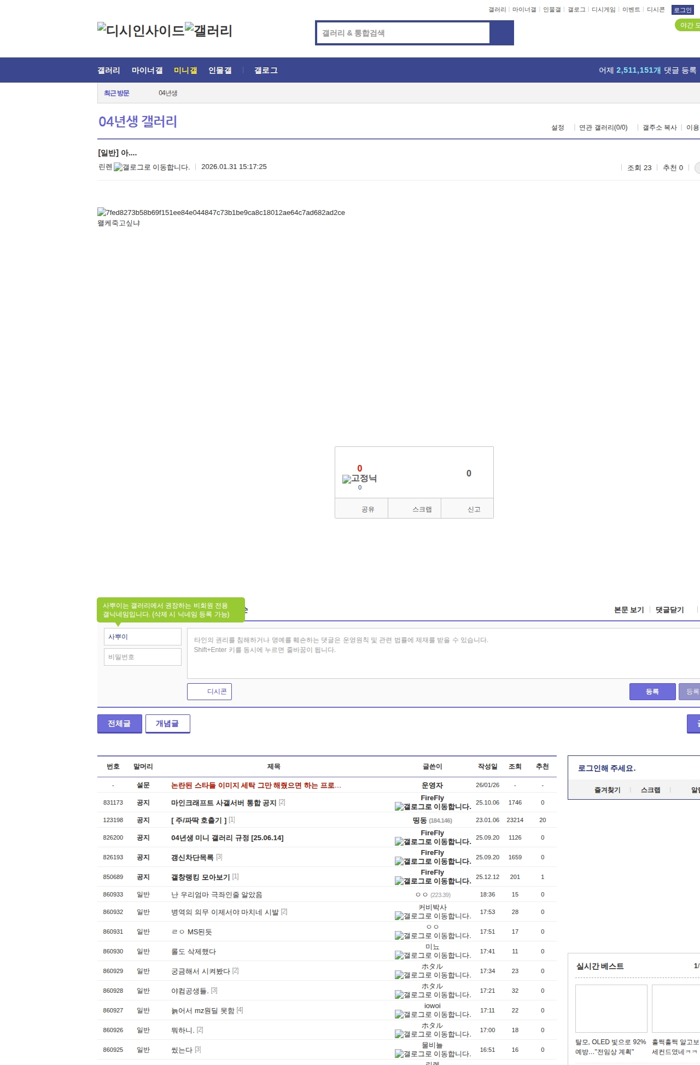Click the search button beside the search field
Viewport: 700px width, 1065px height.
501,33
